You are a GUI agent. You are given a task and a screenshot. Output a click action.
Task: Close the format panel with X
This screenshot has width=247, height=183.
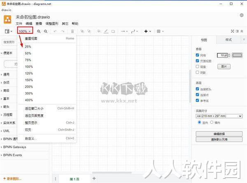[244, 39]
